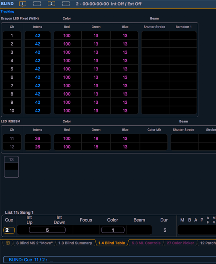Click the command line input field
This screenshot has width=216, height=264.
(x=109, y=260)
